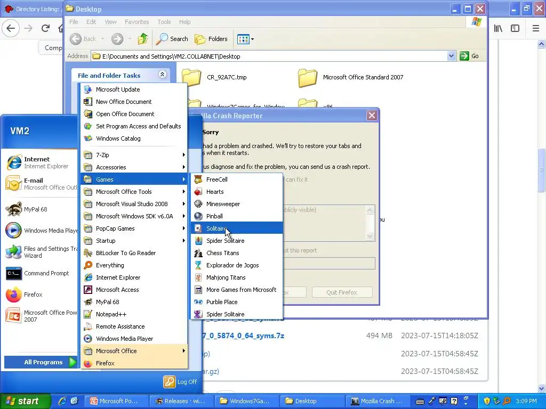Expand the 7-Zip program group
This screenshot has height=409, width=546.
click(134, 155)
